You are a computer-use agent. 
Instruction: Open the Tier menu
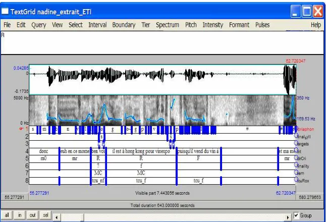coord(145,25)
